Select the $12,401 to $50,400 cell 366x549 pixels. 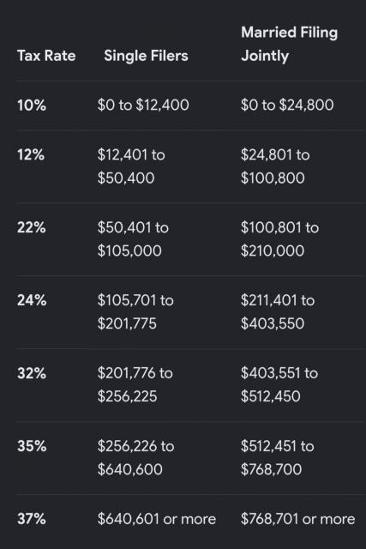(x=131, y=166)
